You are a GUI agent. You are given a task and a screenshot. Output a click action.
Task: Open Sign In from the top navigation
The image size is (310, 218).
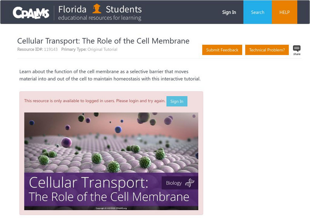229,12
